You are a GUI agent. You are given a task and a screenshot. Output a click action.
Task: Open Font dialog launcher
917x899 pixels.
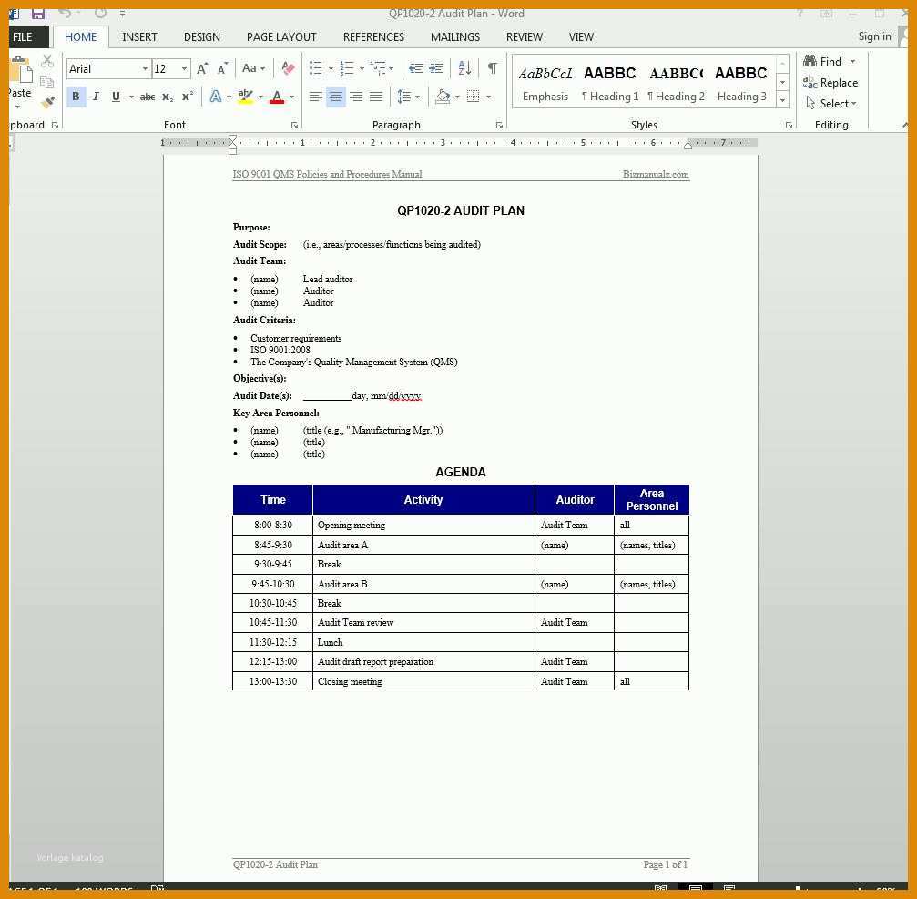294,125
